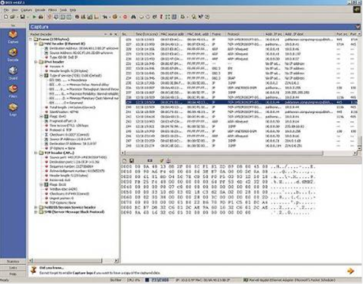
Task: Open the View menu
Action: pyautogui.click(x=15, y=10)
